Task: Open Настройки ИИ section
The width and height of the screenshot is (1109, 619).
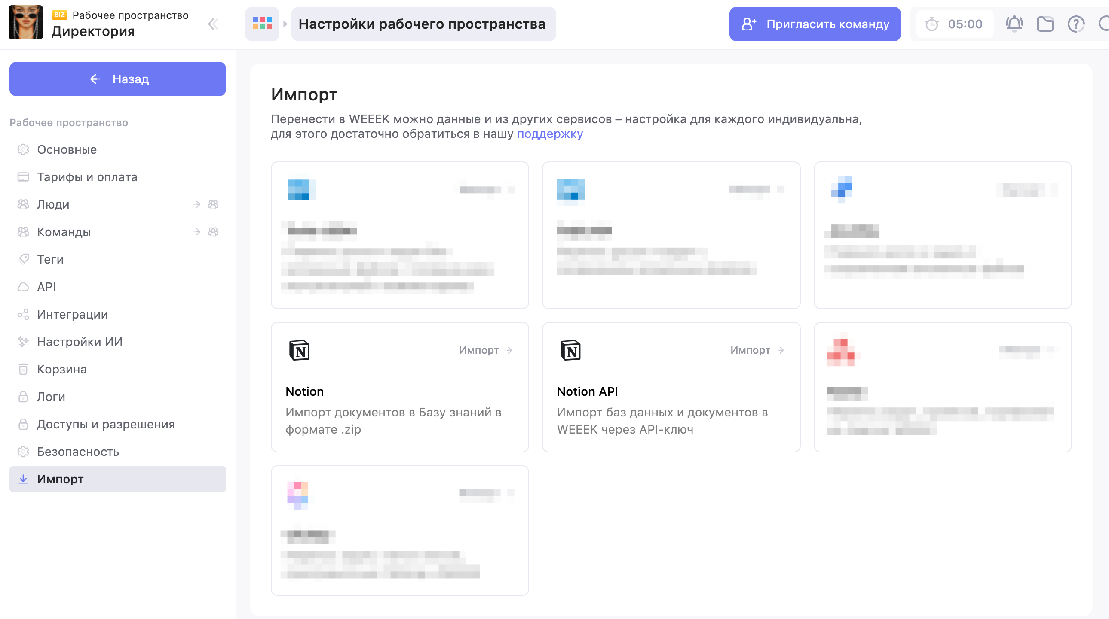Action: tap(117, 342)
